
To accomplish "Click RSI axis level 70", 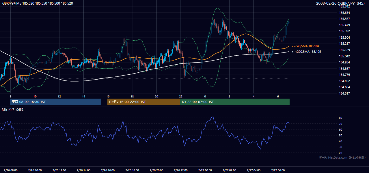I will pos(340,124).
